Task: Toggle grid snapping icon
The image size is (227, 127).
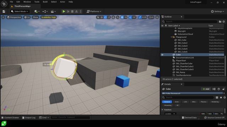Action: (122, 17)
